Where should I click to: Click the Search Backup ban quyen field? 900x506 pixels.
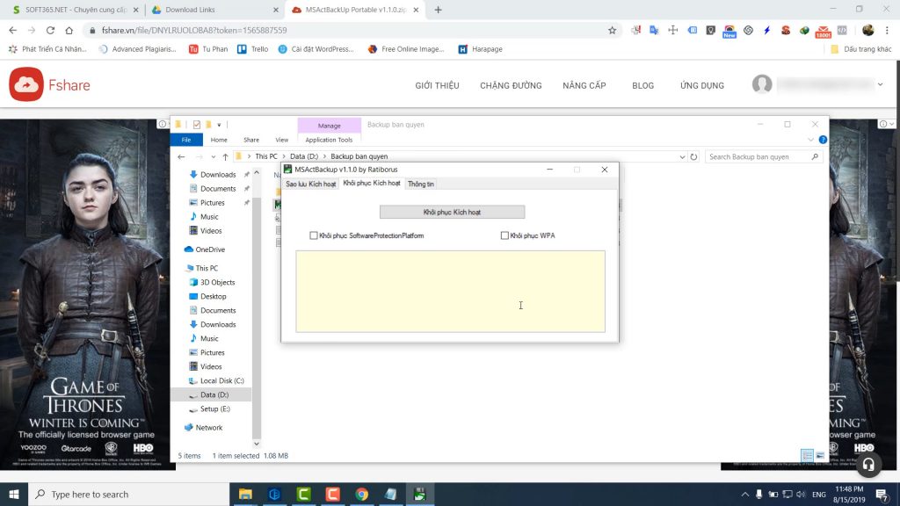tap(762, 156)
